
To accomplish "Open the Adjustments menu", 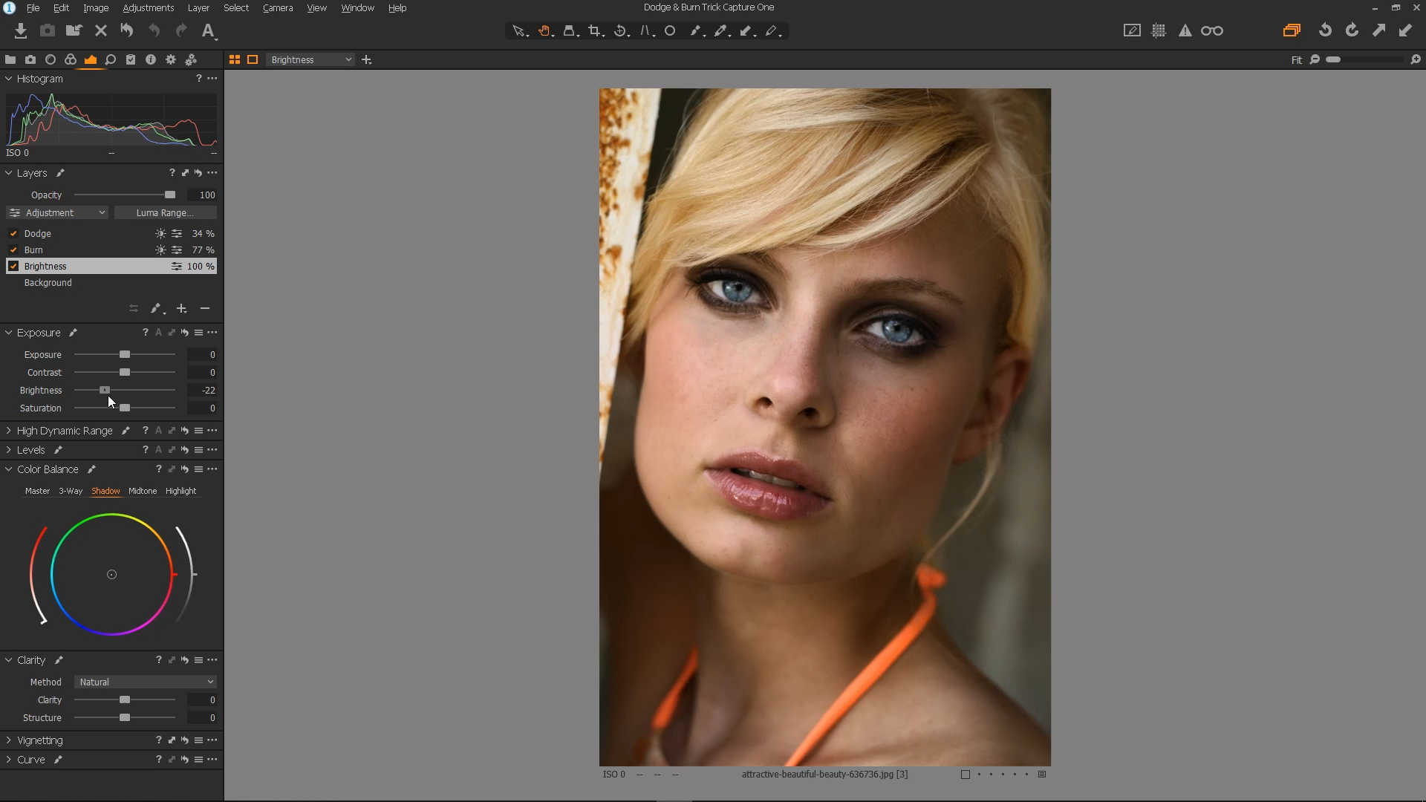I will pyautogui.click(x=148, y=7).
